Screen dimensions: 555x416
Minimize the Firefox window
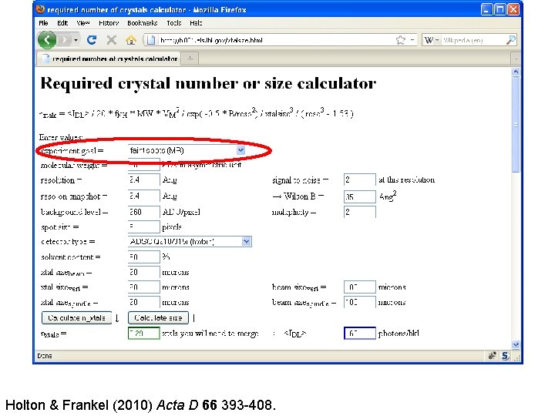[x=486, y=9]
